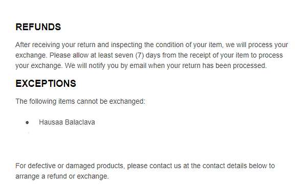Click 'has been processed' at paragraph end
This screenshot has height=187, width=307.
click(x=234, y=65)
